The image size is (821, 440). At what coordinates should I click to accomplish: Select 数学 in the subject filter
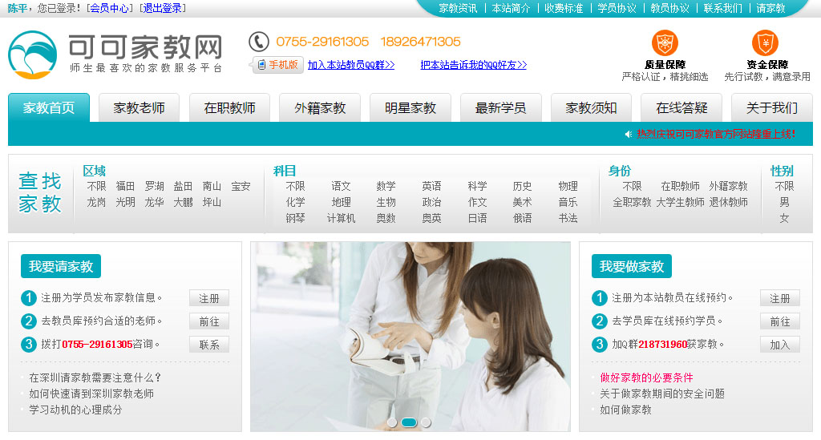(x=386, y=186)
